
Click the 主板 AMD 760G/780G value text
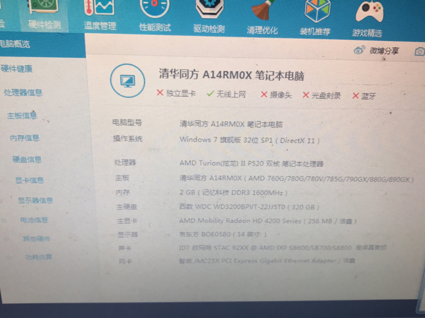pyautogui.click(x=297, y=179)
